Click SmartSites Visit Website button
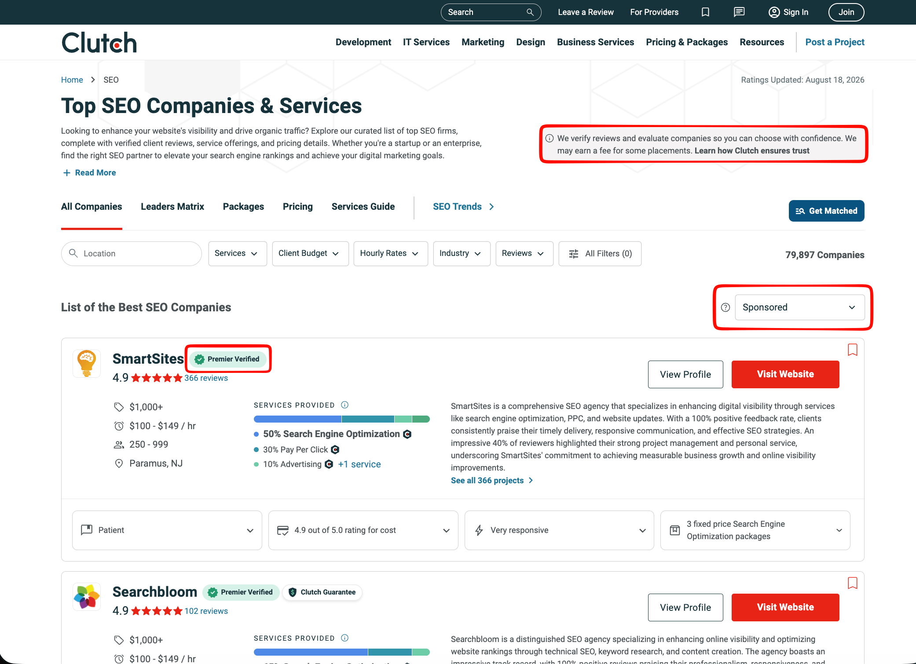916x664 pixels. (785, 374)
